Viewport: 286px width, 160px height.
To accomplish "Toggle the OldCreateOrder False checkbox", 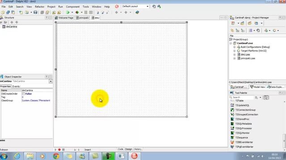I will (23, 94).
